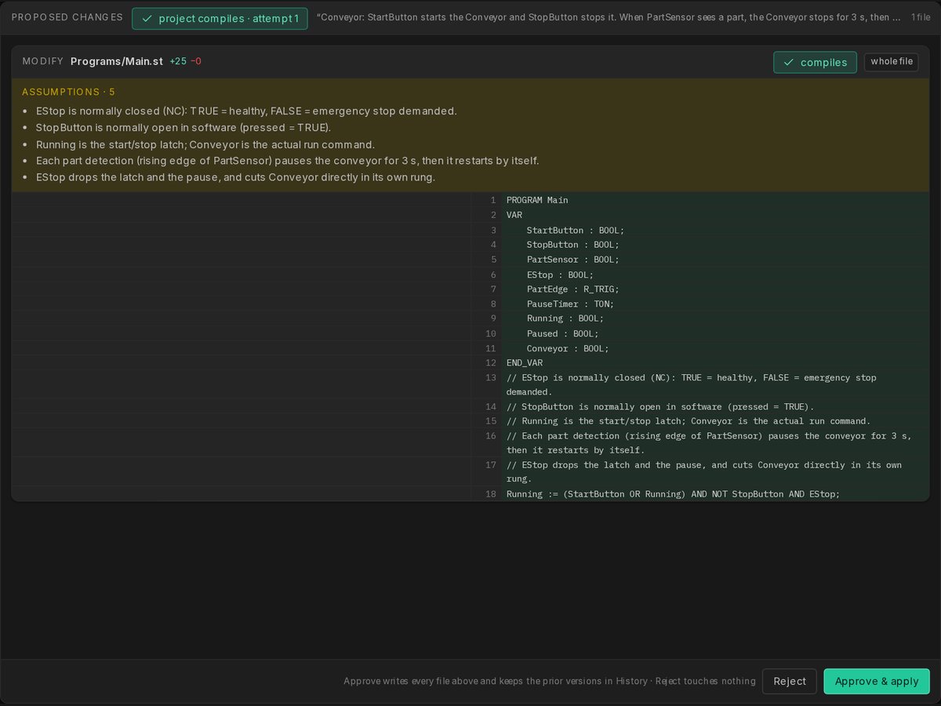The image size is (941, 706).
Task: Select the assumption that EStop drops the latch
Action: [235, 177]
